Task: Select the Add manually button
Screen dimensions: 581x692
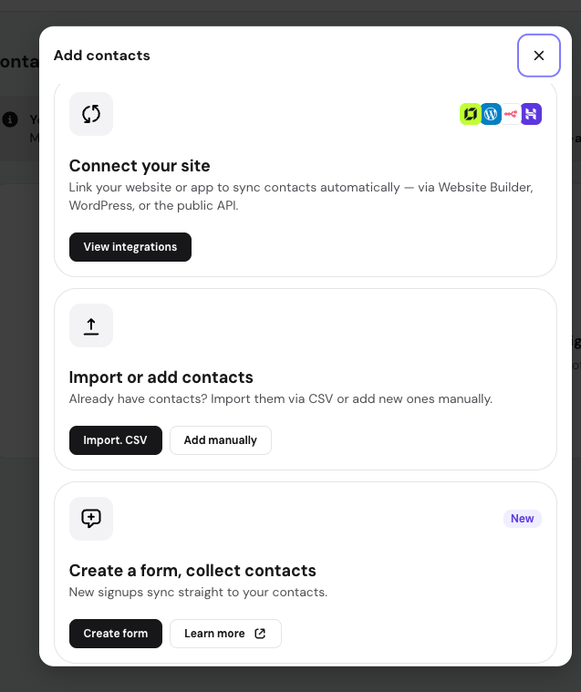Action: point(221,440)
